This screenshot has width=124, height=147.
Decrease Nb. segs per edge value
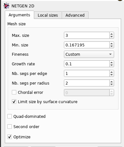(x=112, y=75)
